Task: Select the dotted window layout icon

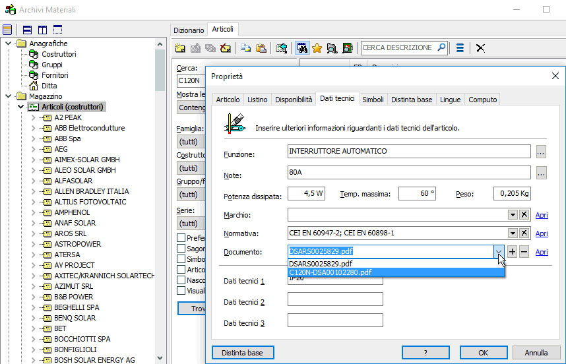Action: point(58,30)
